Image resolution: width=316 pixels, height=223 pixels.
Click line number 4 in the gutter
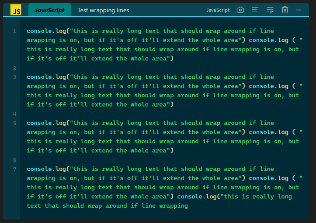pyautogui.click(x=14, y=114)
